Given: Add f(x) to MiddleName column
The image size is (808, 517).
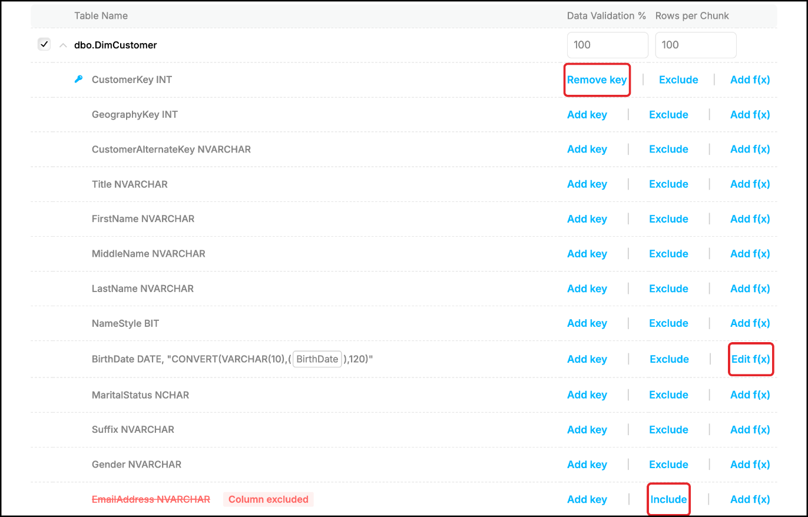Looking at the screenshot, I should tap(750, 254).
